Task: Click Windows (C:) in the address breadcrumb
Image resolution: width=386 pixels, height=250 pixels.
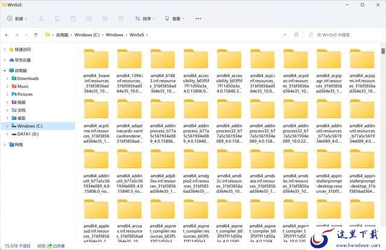Action: (x=87, y=35)
